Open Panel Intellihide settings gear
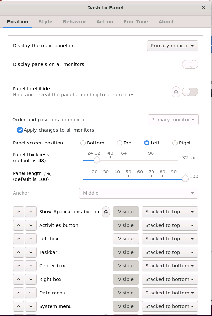This screenshot has width=212, height=316. click(176, 92)
